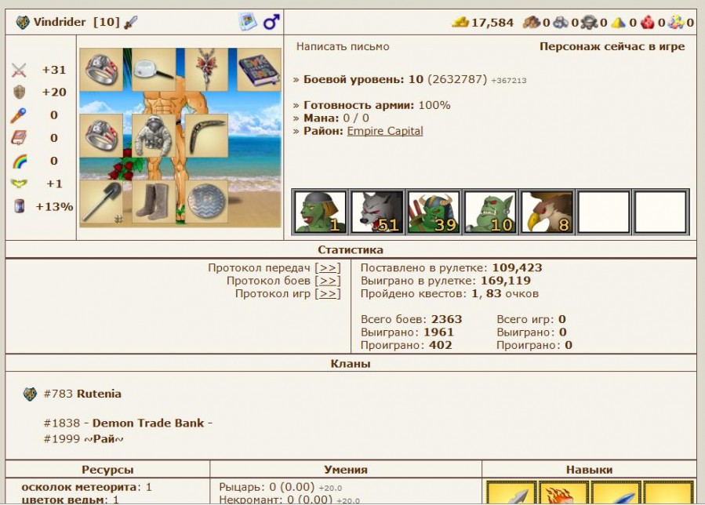
Task: Expand the Протокол боев log
Action: [327, 281]
